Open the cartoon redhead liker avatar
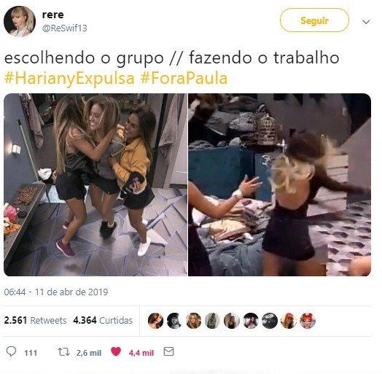This screenshot has width=382, height=374. (308, 321)
